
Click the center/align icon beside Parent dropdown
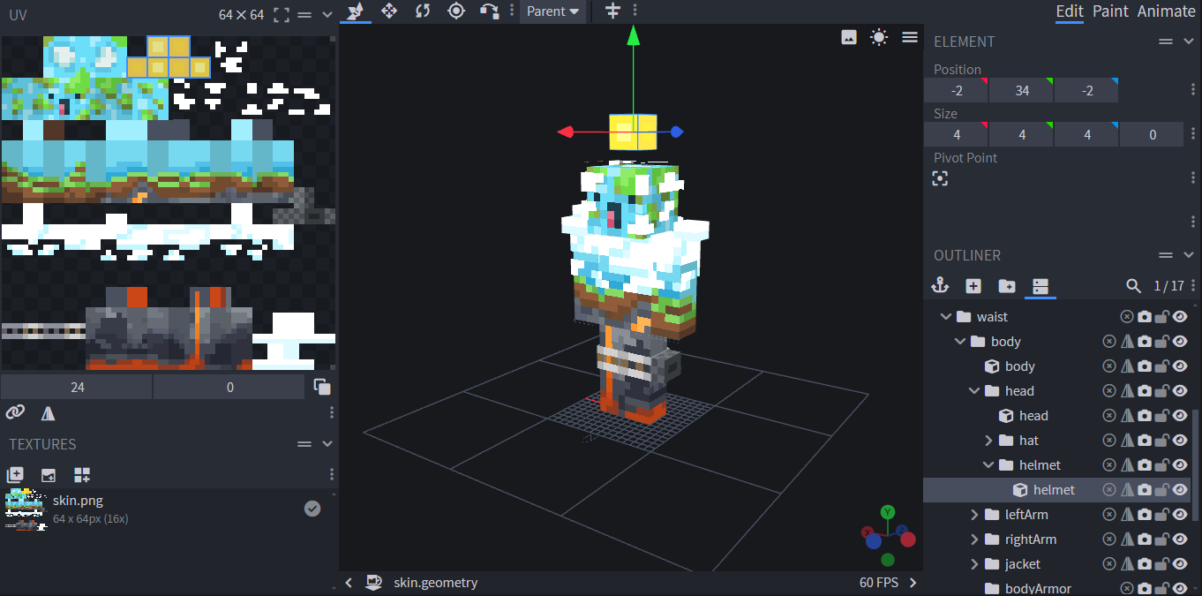point(612,11)
